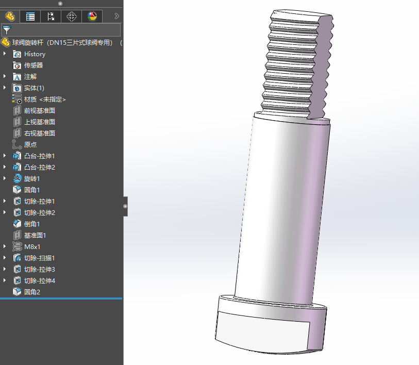Open the DisplayManager appearance tab
The width and height of the screenshot is (419, 365).
(x=92, y=16)
